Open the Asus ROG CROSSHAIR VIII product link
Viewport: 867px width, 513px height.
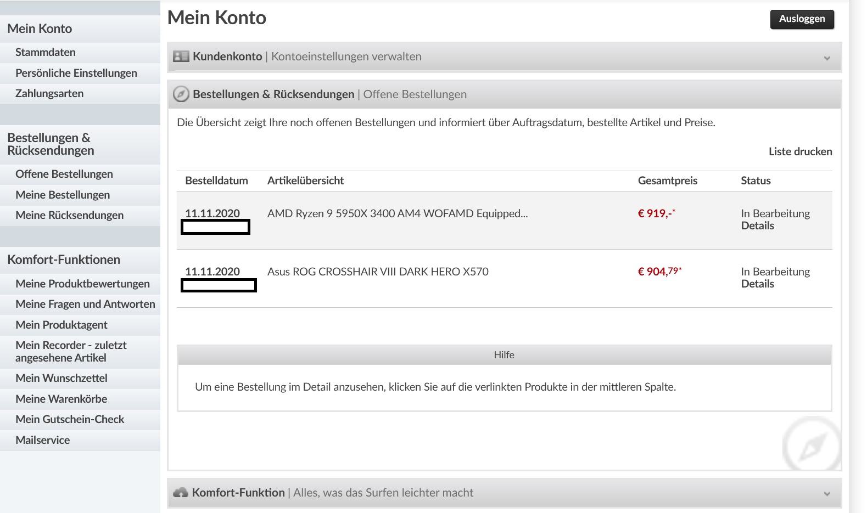377,272
